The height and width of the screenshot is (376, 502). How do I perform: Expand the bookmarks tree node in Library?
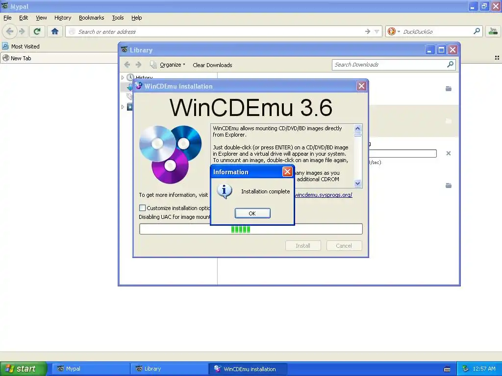123,107
